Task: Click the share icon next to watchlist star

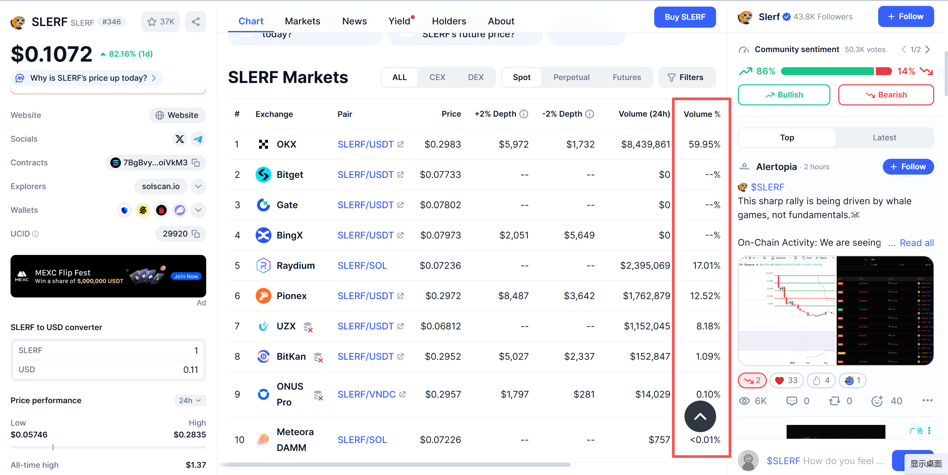Action: pyautogui.click(x=195, y=22)
